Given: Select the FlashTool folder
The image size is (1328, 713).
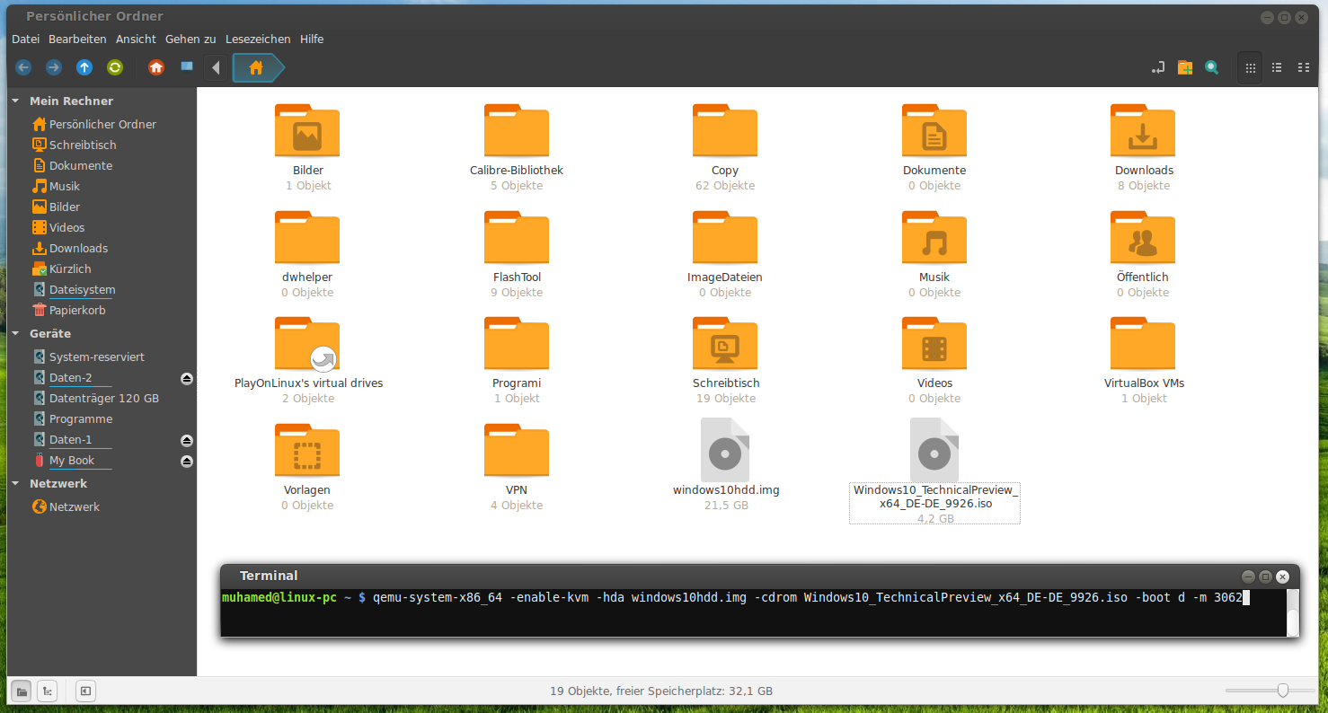Looking at the screenshot, I should click(x=517, y=238).
